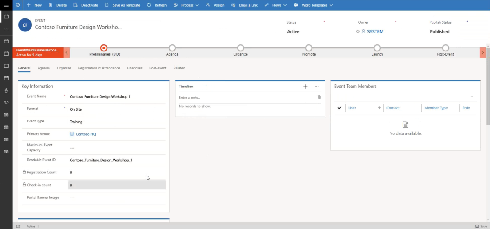
Task: Click the Check-in count value field
Action: click(117, 185)
